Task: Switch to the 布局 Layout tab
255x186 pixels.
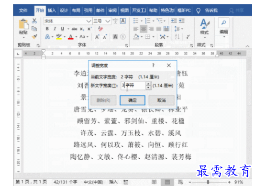Action: (x=76, y=11)
